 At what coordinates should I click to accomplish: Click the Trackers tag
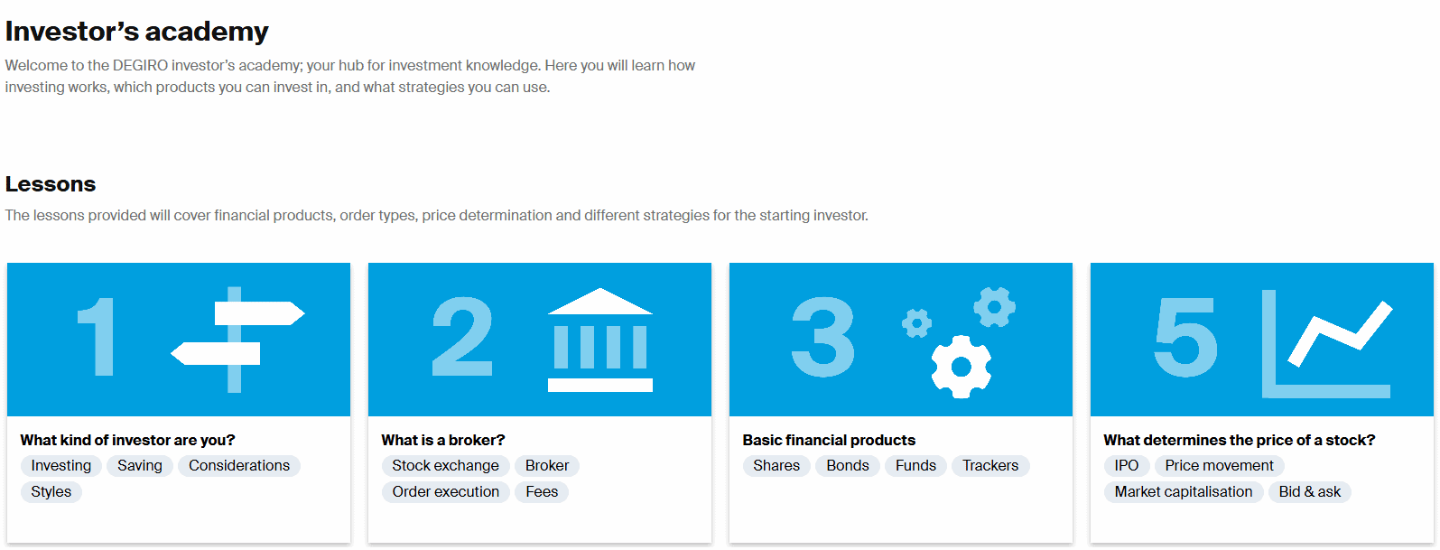pyautogui.click(x=989, y=466)
